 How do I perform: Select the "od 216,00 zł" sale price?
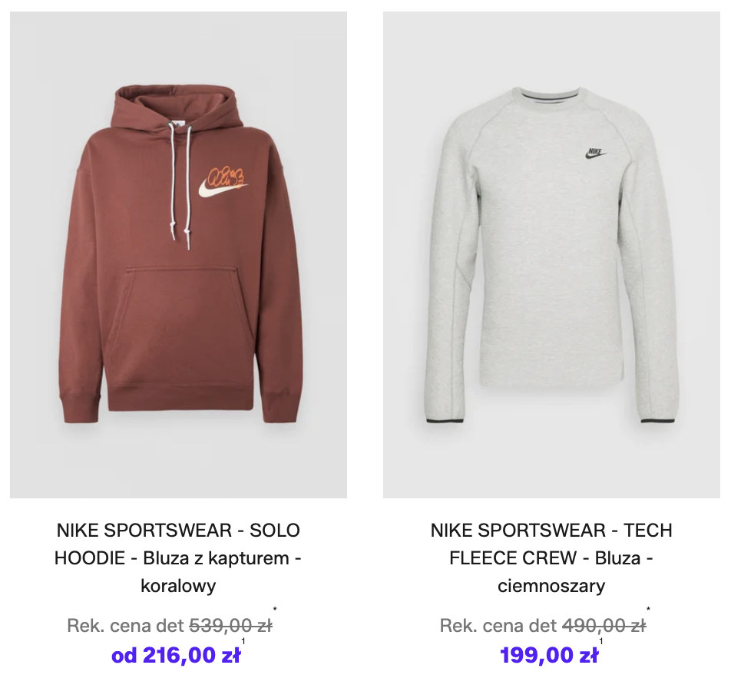click(x=176, y=656)
